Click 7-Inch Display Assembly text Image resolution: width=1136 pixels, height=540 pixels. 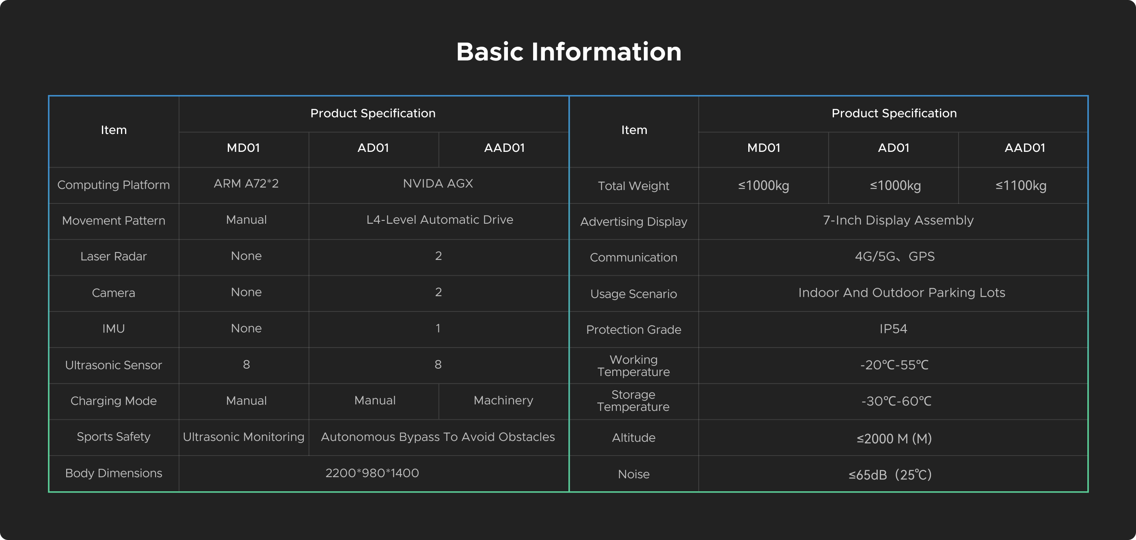(898, 220)
